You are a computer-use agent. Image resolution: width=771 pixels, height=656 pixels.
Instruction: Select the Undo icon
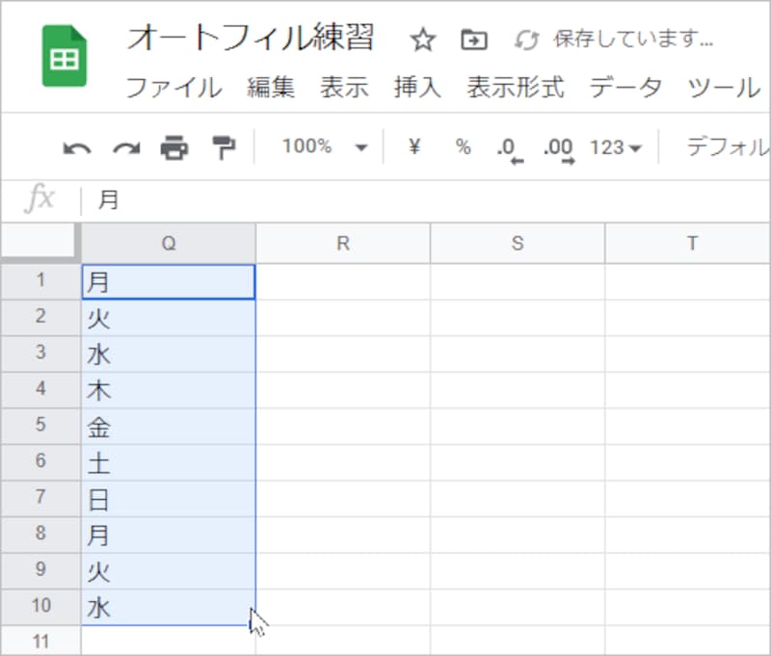coord(79,147)
